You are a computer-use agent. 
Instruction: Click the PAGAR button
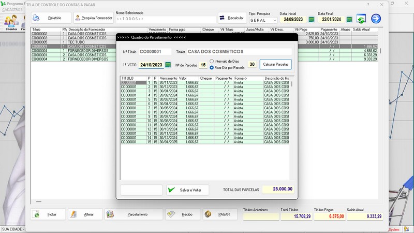[220, 214]
